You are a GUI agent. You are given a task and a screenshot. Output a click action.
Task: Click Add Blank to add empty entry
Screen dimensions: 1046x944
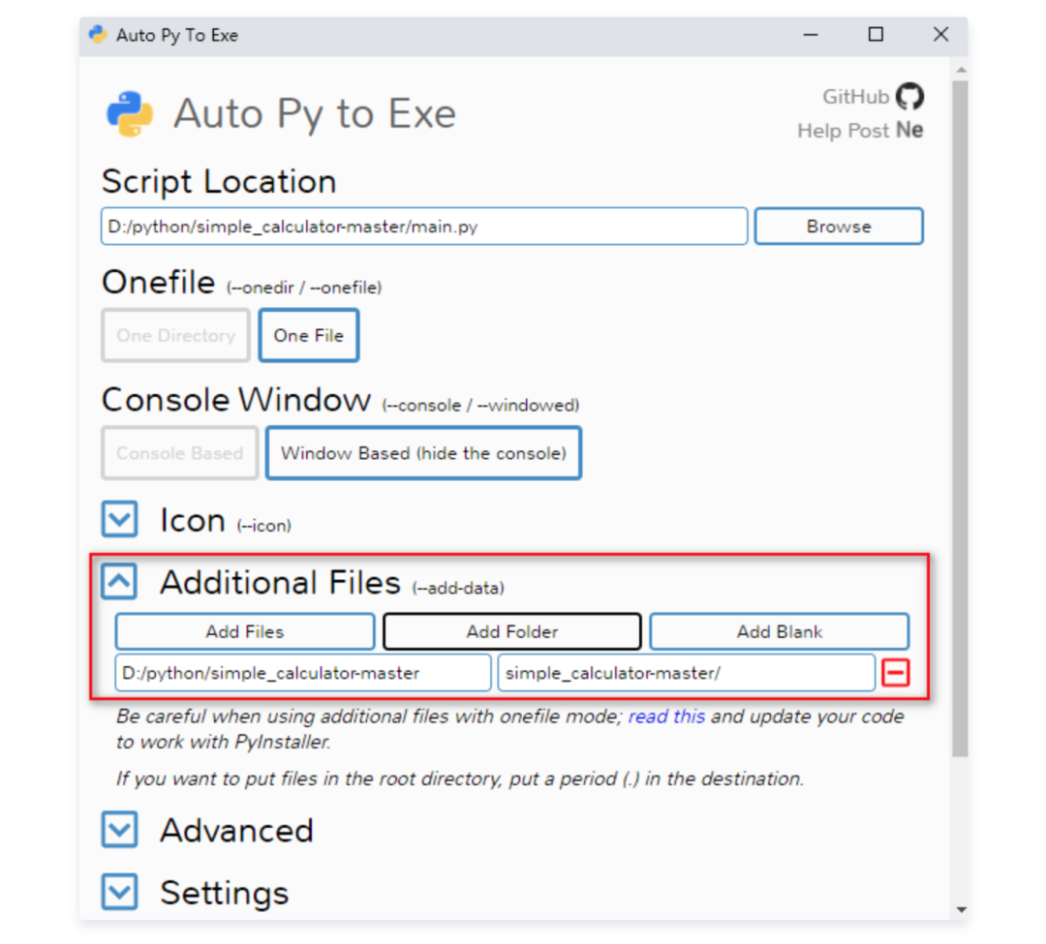tap(780, 631)
